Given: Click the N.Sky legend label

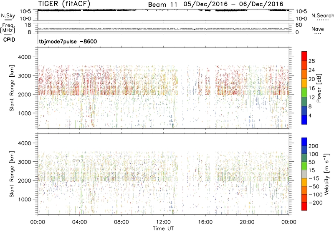Looking at the screenshot, I should pos(8,15).
